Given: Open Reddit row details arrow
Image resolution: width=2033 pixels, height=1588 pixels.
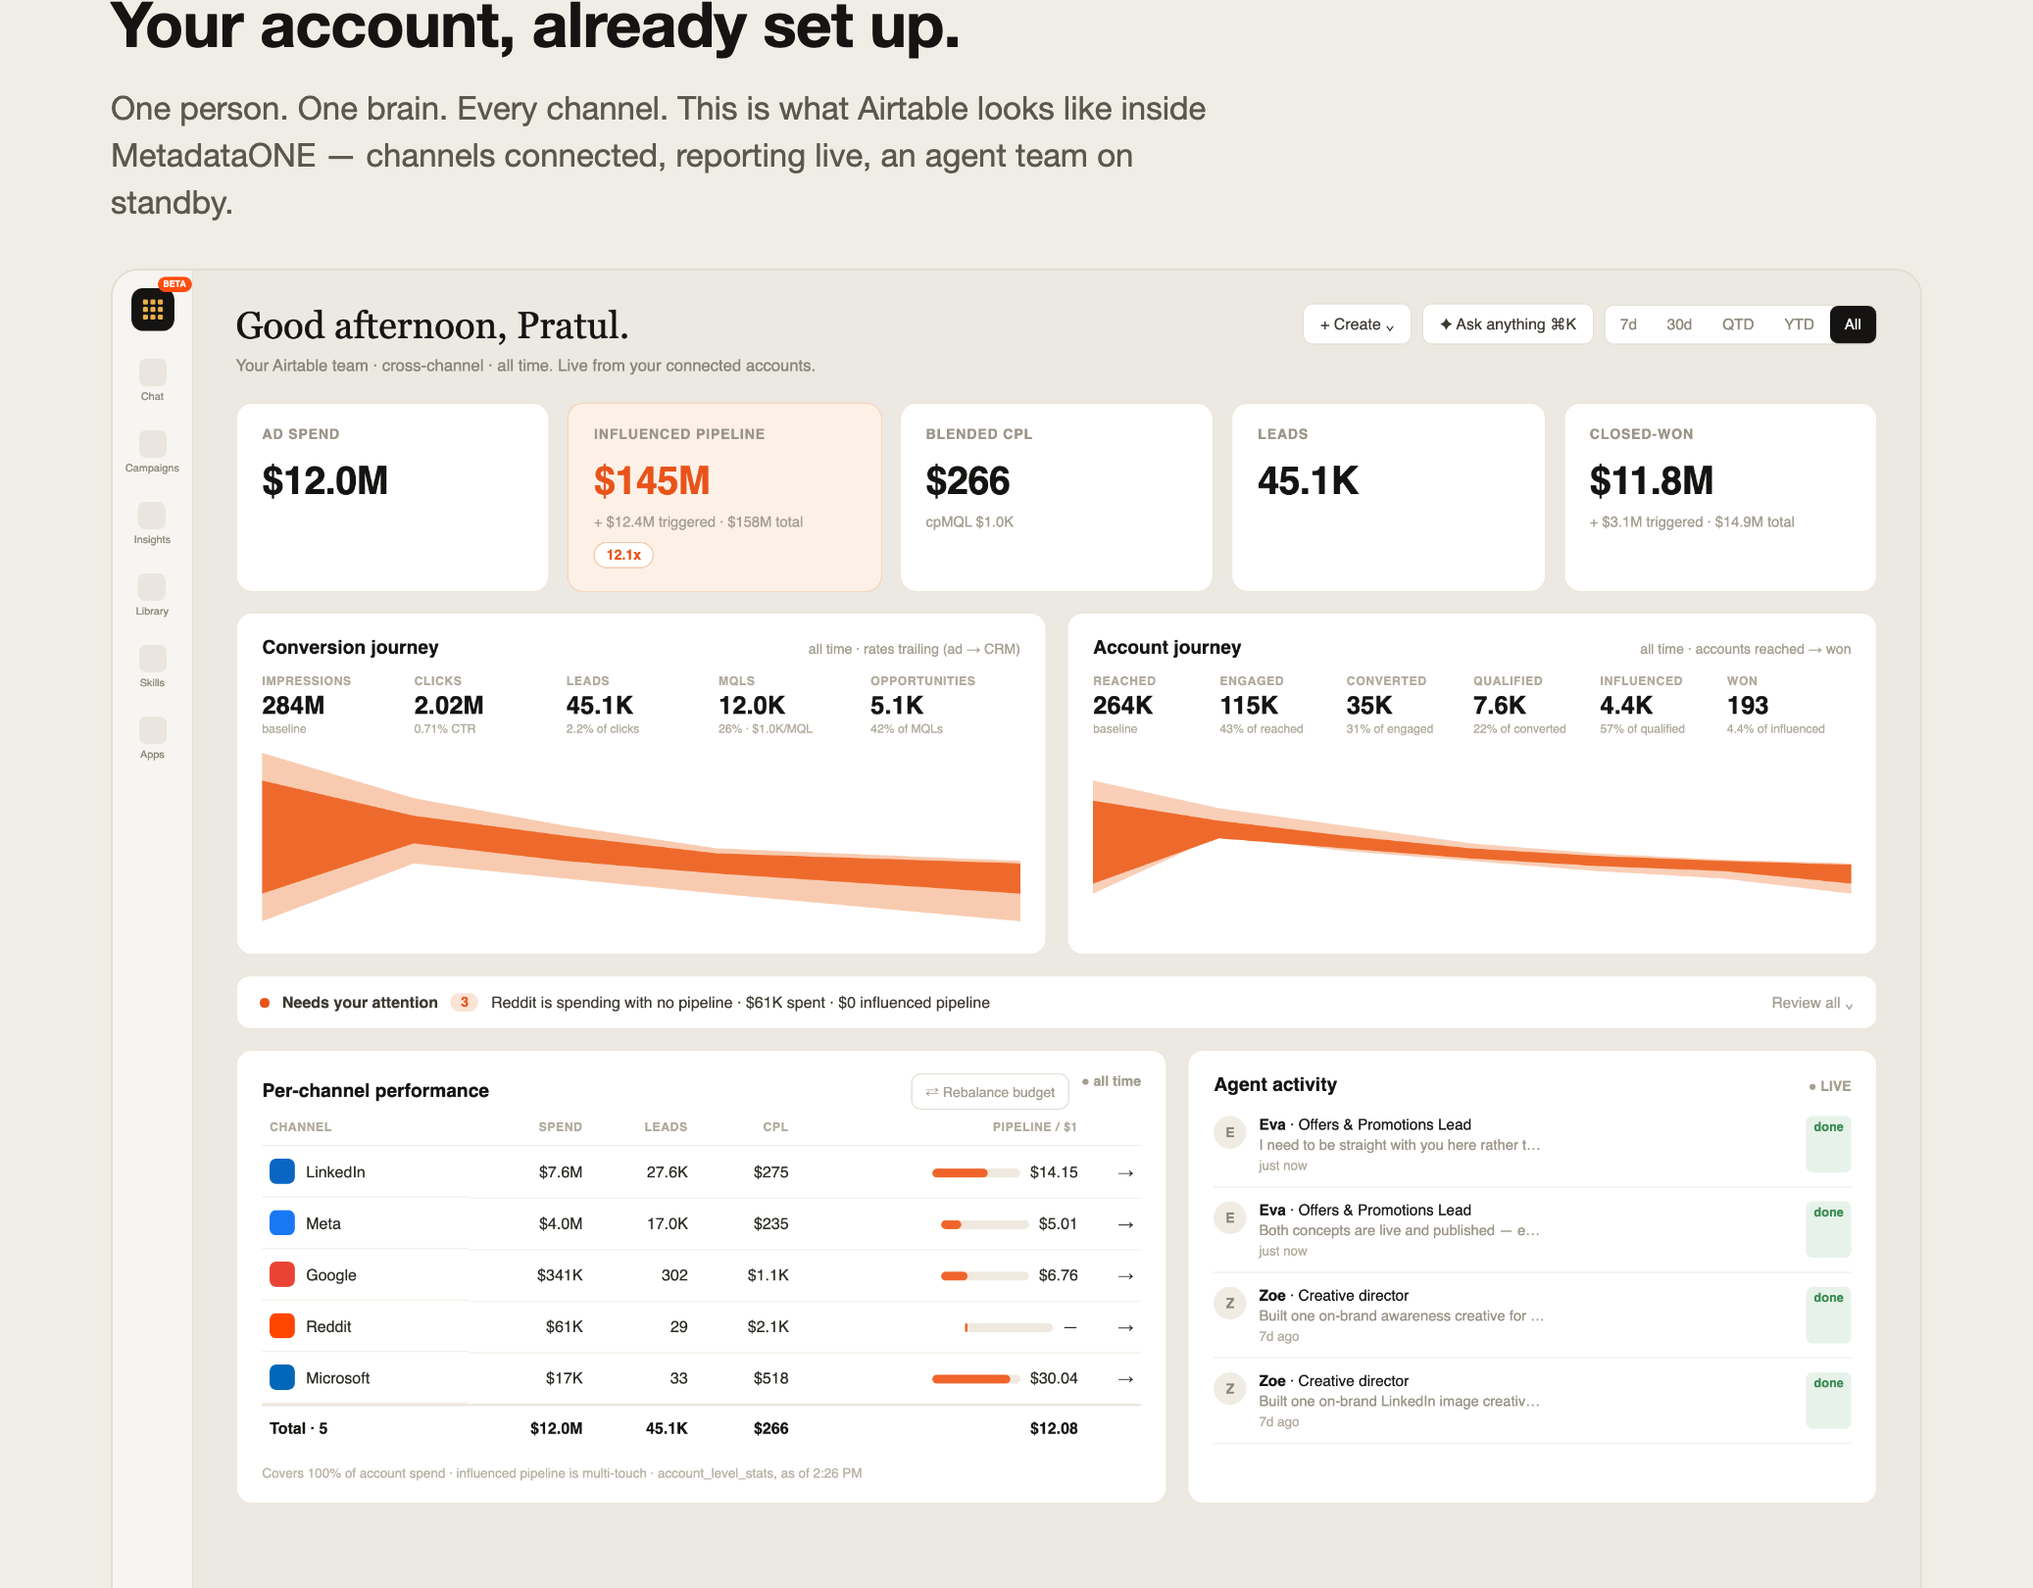Looking at the screenshot, I should [x=1125, y=1327].
